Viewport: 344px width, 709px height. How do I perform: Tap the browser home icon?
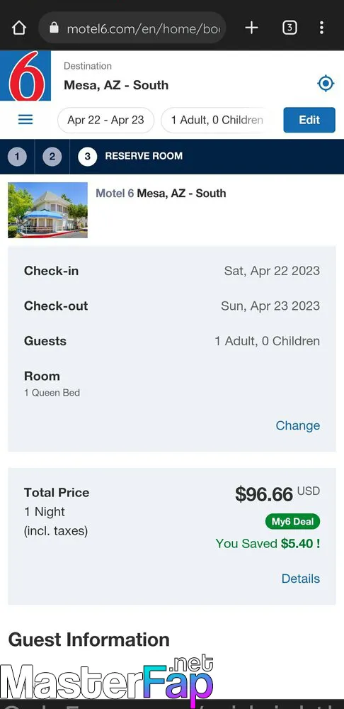(19, 28)
